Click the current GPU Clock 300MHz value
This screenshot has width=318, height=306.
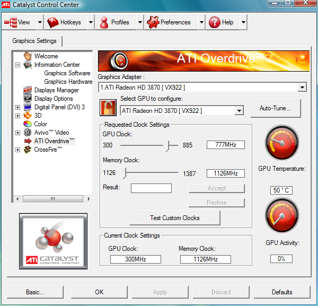pyautogui.click(x=136, y=259)
